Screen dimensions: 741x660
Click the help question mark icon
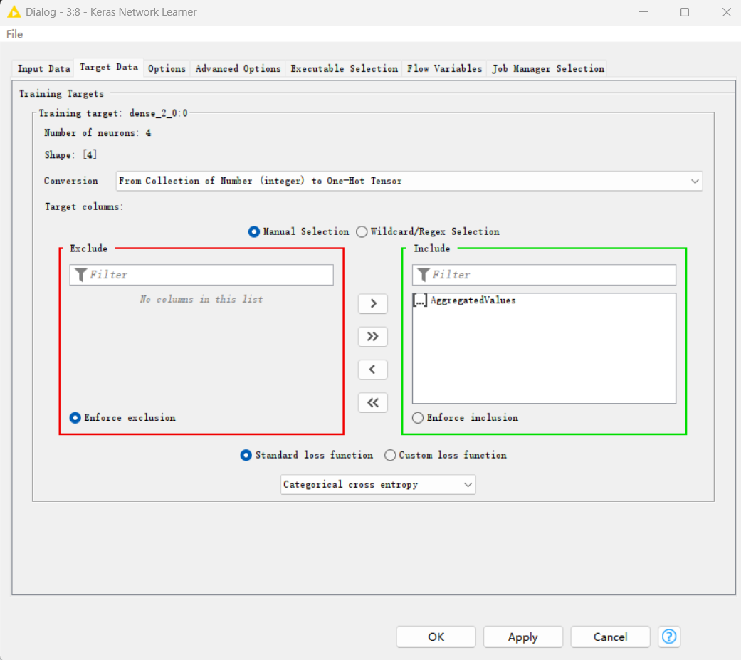pos(668,637)
